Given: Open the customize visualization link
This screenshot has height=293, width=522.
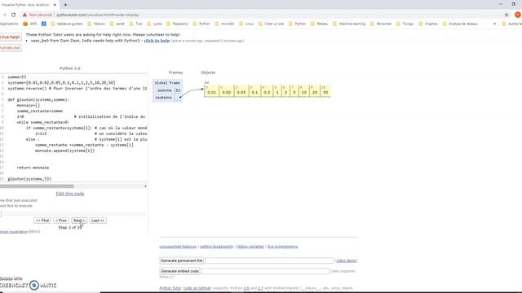Looking at the screenshot, I should [x=14, y=231].
